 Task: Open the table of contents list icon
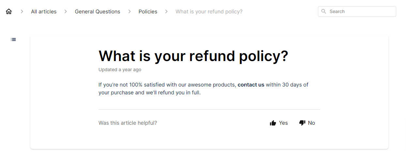click(13, 39)
